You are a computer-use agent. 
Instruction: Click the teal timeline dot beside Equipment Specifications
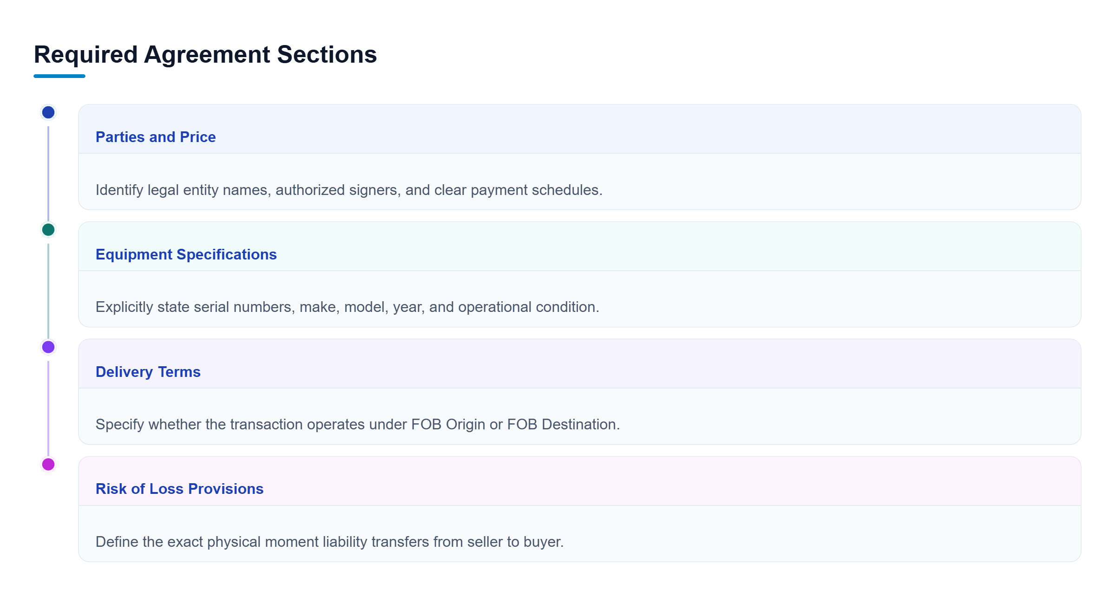pos(48,230)
